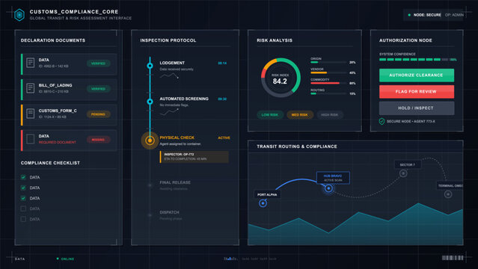Viewport: 478px width, 269px height.
Task: Click the Transit Routing & Compliance heading
Action: (x=297, y=146)
